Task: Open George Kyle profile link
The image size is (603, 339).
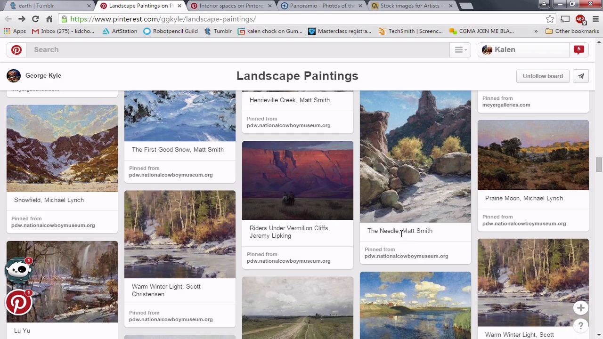Action: tap(43, 76)
